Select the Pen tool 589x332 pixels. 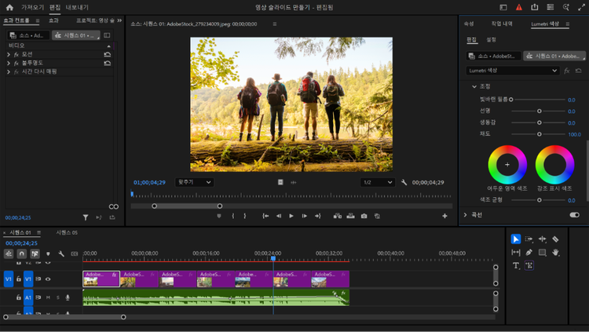coord(529,252)
